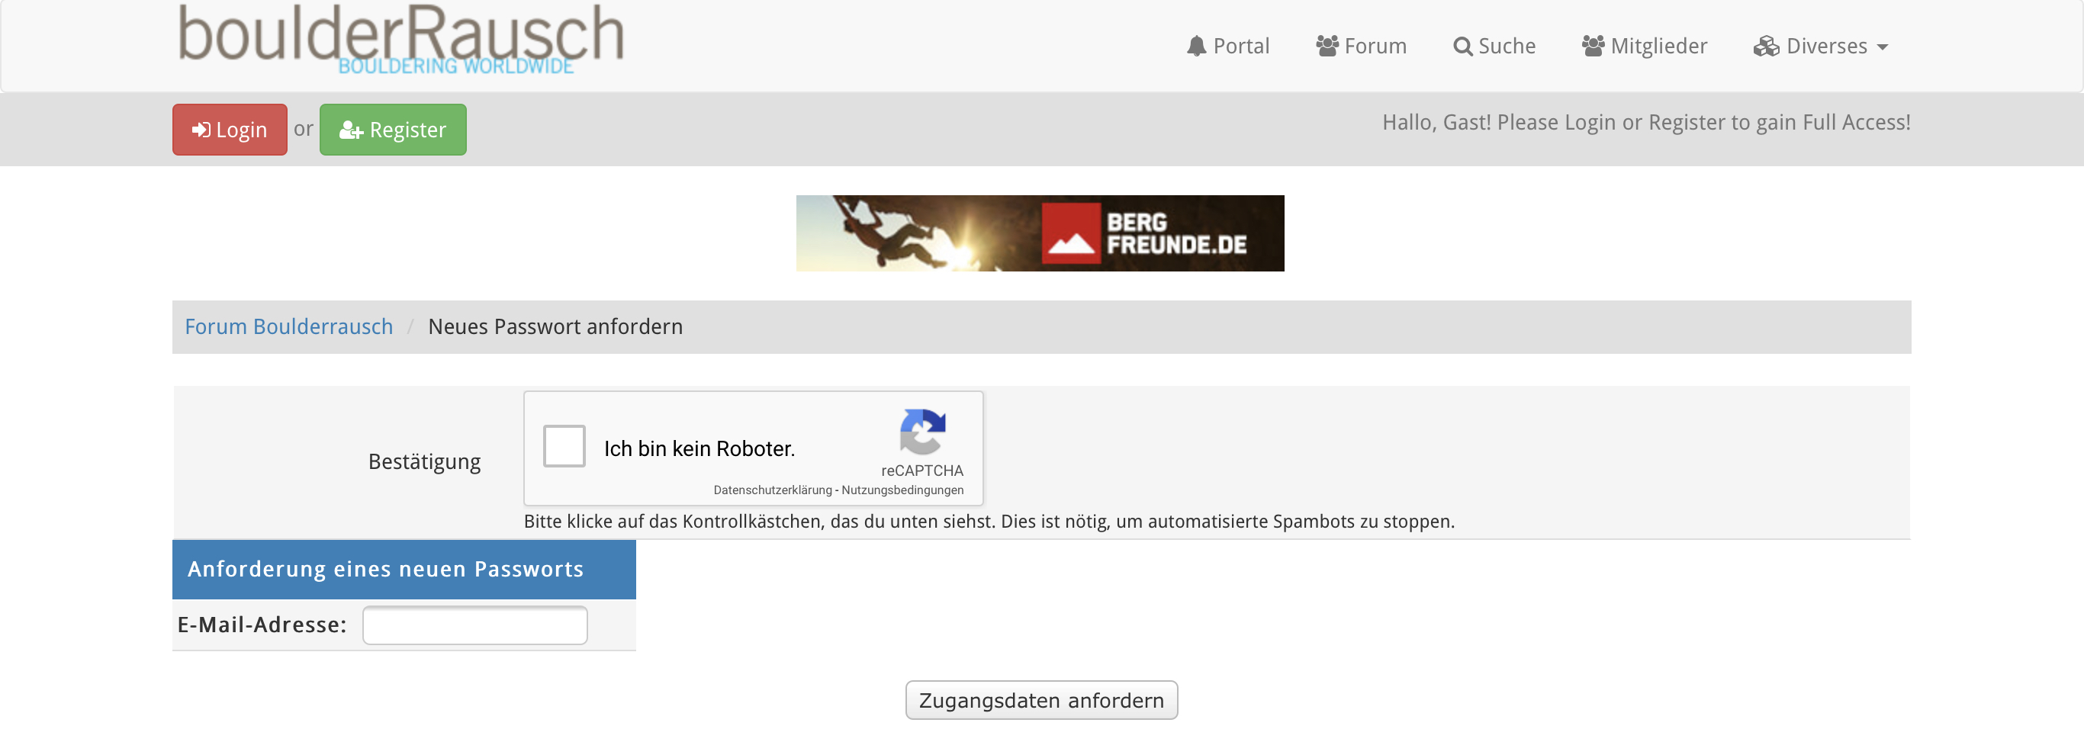
Task: Open the Mitglieder menu item
Action: (x=1645, y=46)
